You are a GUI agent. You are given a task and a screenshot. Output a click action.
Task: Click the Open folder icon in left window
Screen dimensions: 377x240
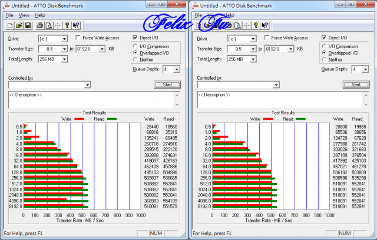[19, 25]
